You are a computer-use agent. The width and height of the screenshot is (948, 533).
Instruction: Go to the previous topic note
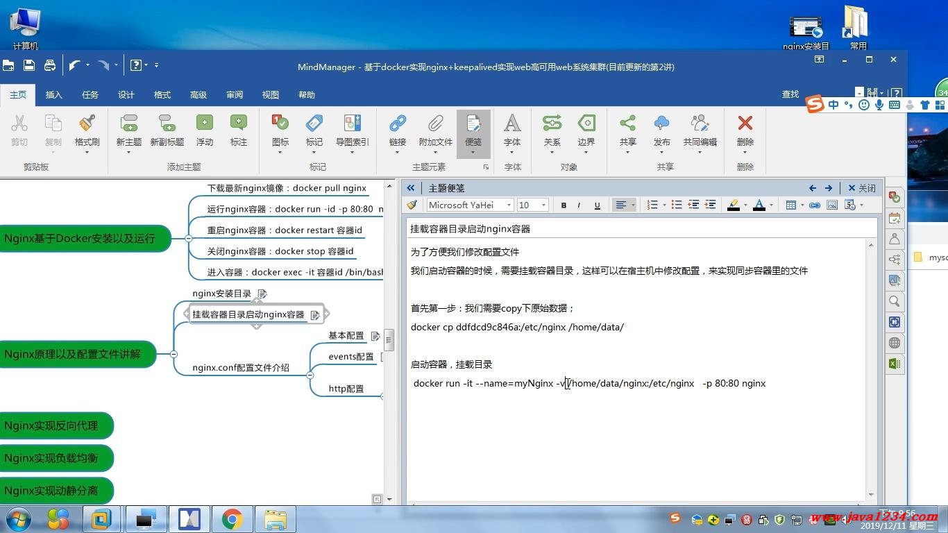813,188
